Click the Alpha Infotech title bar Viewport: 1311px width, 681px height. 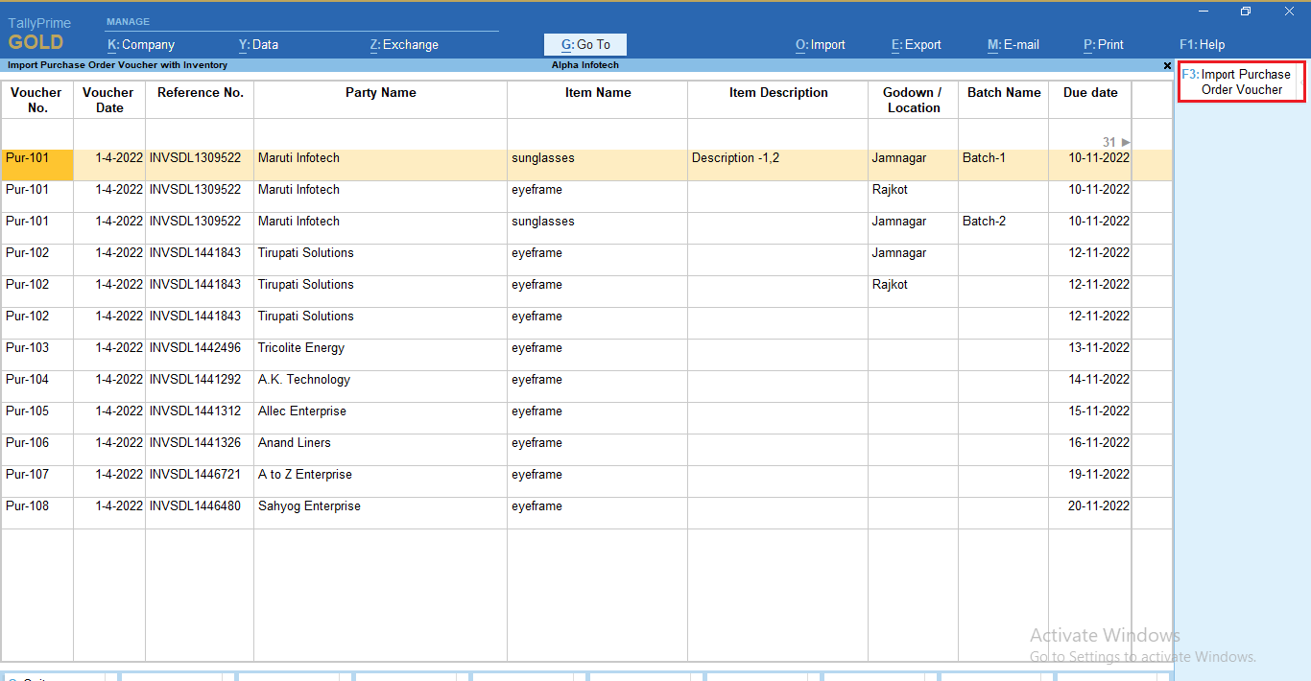coord(584,65)
